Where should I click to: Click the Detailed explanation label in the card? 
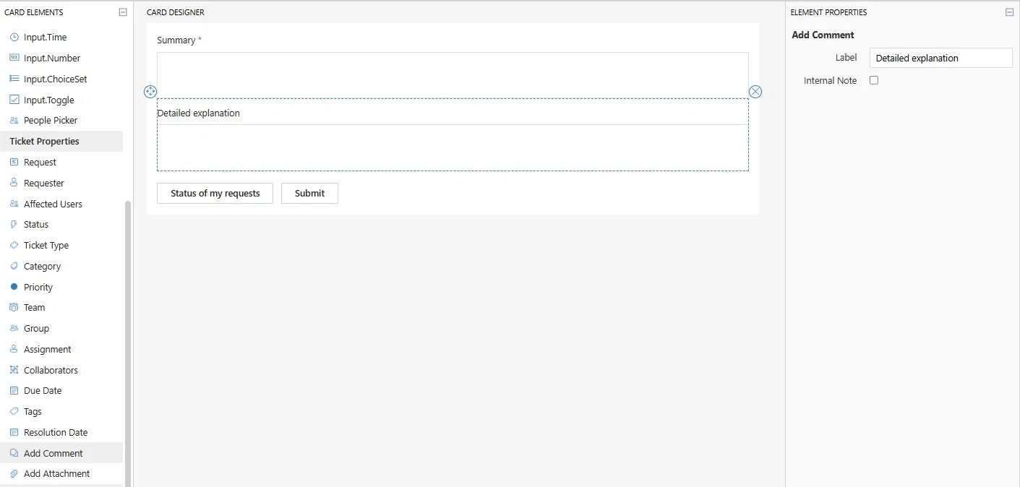click(x=198, y=113)
